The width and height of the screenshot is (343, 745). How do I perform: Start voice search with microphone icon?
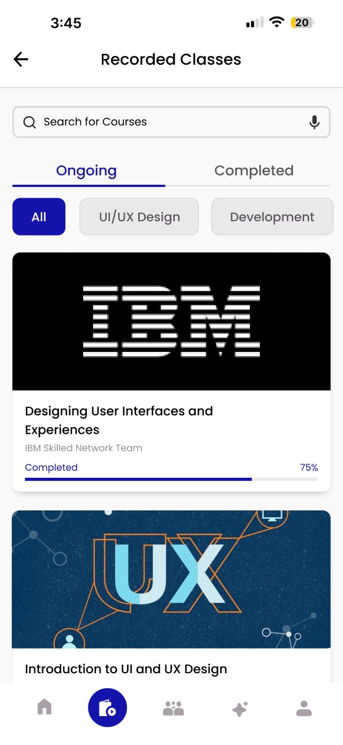coord(315,122)
